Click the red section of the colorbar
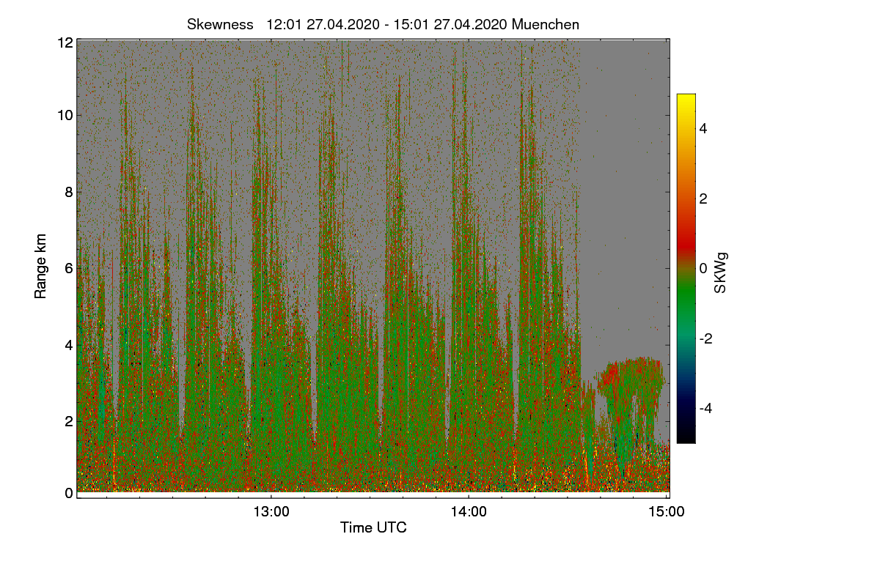Image resolution: width=880 pixels, height=586 pixels. 686,234
